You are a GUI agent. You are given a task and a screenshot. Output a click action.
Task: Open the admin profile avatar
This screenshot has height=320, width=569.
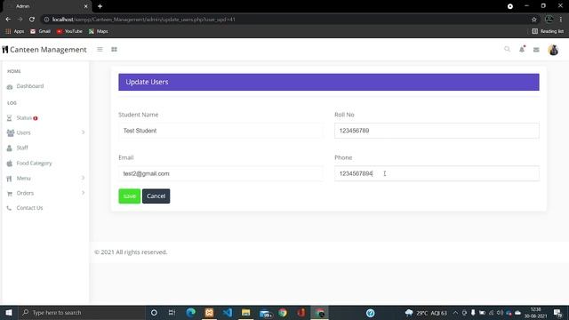coord(553,50)
